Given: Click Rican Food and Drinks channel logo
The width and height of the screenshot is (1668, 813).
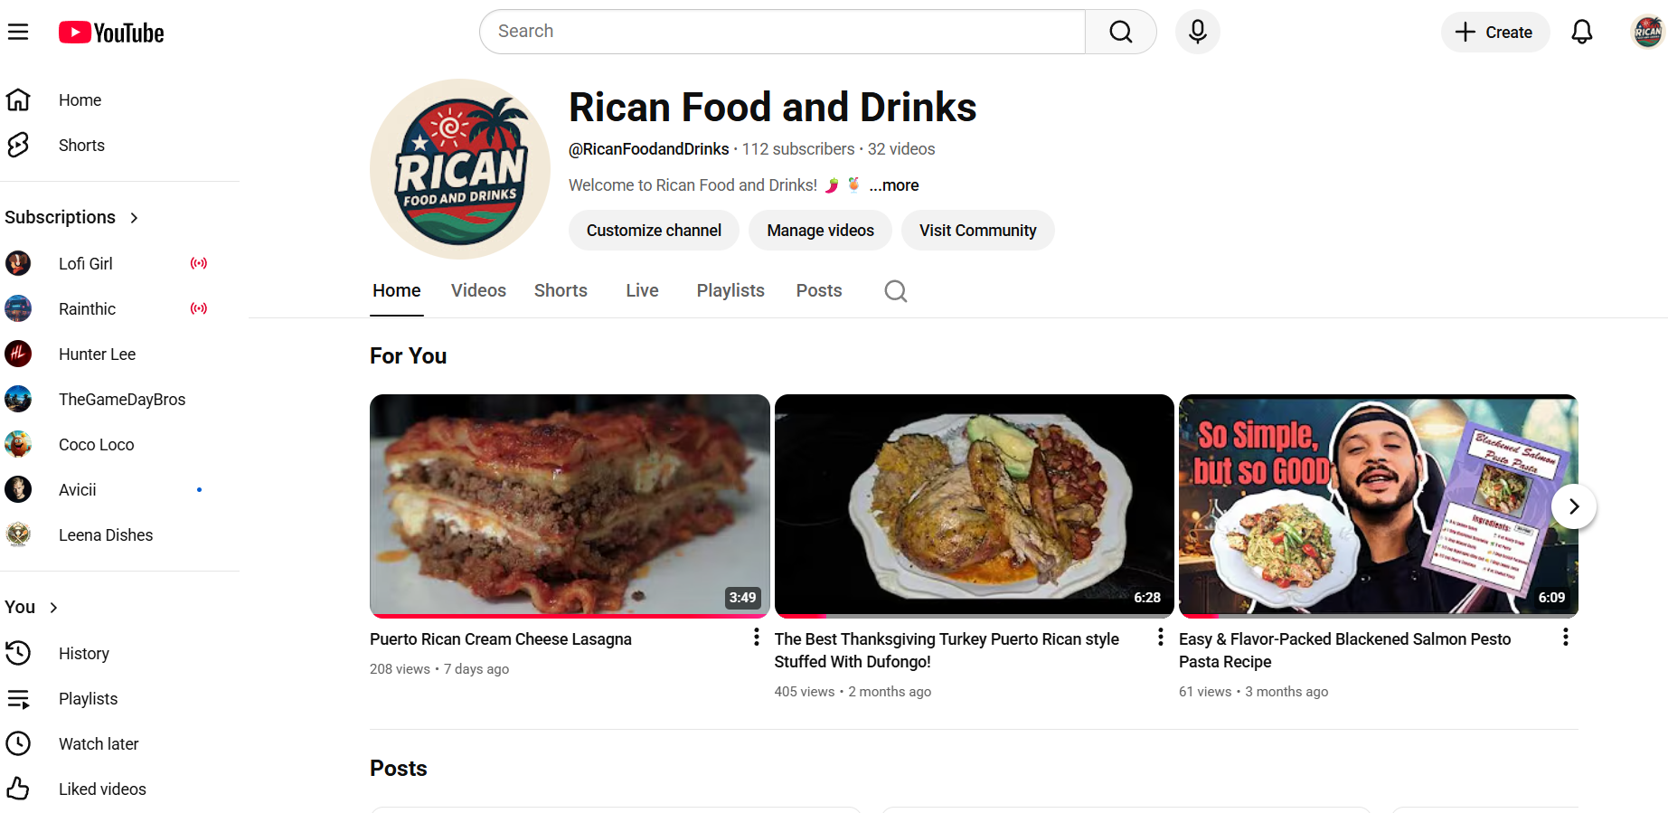Looking at the screenshot, I should coord(460,169).
